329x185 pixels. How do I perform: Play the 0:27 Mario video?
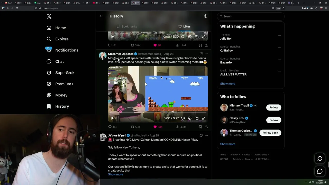112,118
